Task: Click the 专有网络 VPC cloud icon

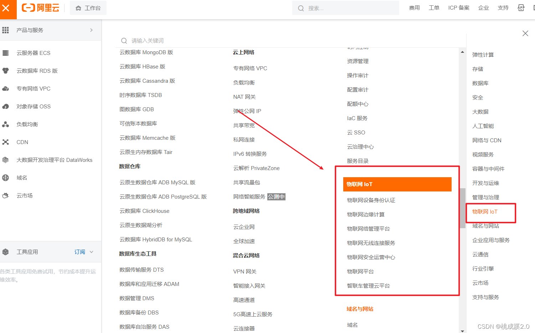Action: tap(5, 89)
